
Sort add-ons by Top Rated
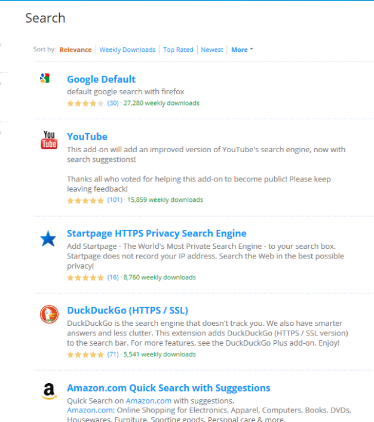tap(178, 50)
